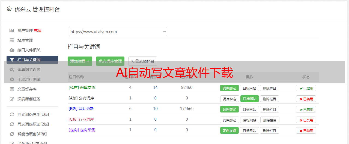Image resolution: width=349 pixels, height=144 pixels.
Task: Open 账户管理 in the sidebar
Action: tap(25, 30)
